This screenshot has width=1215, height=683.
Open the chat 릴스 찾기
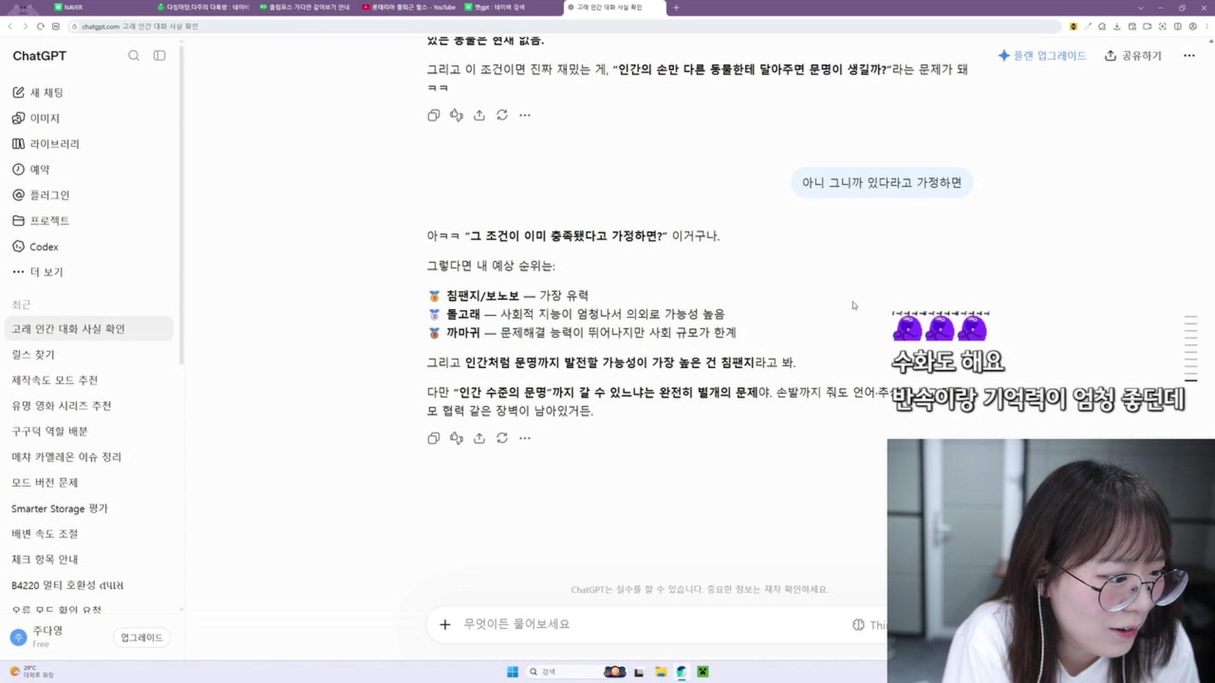[x=89, y=354]
